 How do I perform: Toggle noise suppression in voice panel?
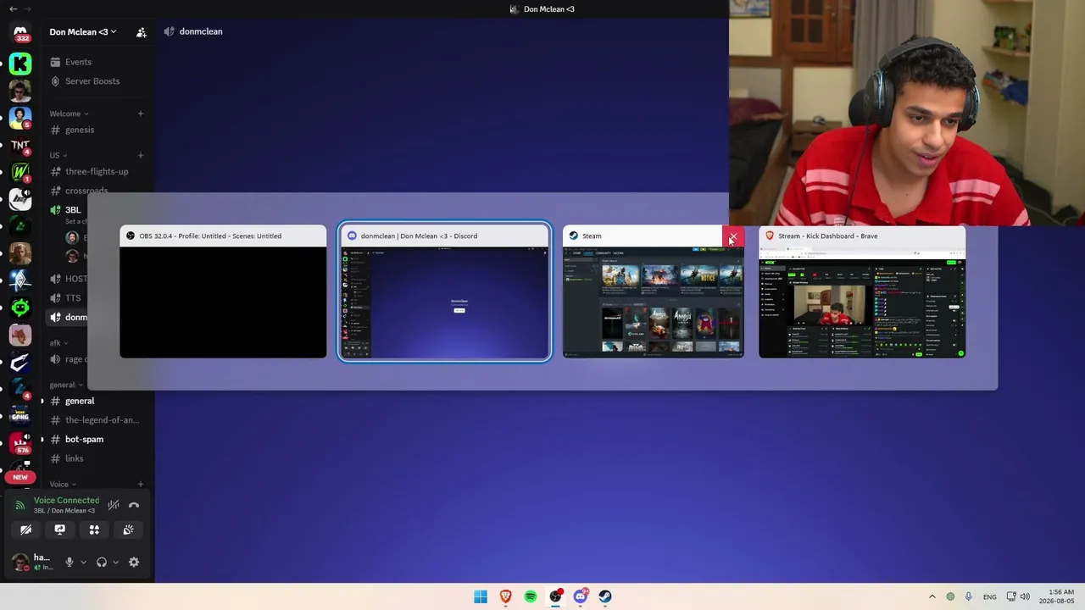114,505
